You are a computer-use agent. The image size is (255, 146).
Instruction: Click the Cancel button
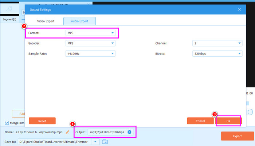(x=200, y=121)
